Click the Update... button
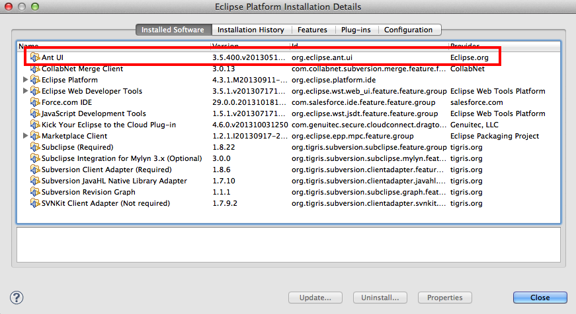 tap(315, 298)
